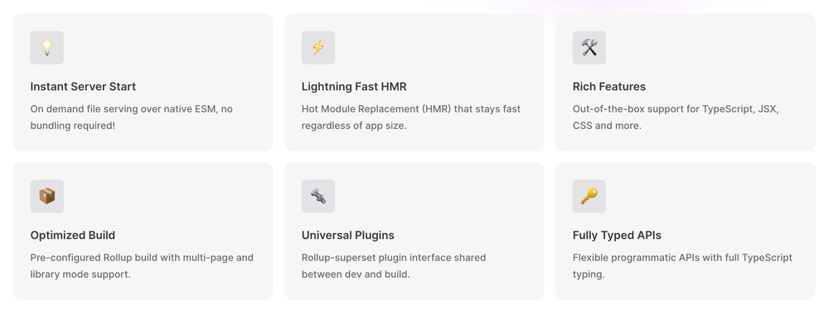The image size is (829, 310).
Task: Click the light bulb icon
Action: [47, 47]
